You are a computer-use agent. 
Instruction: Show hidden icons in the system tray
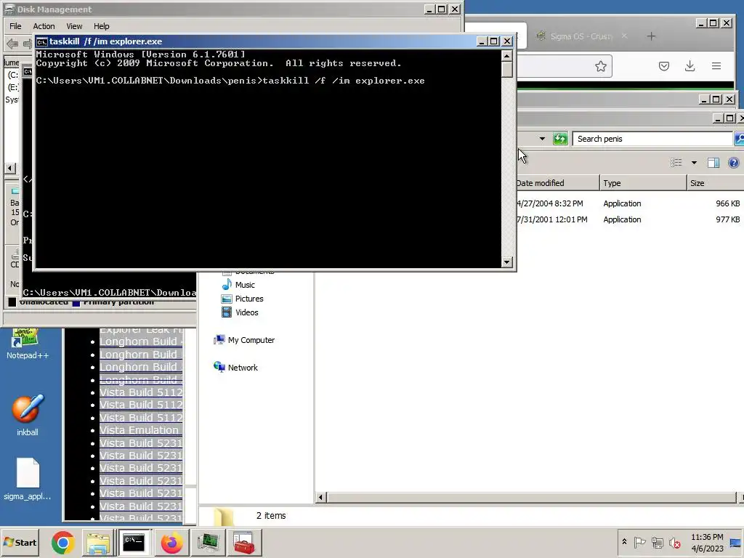pos(624,542)
